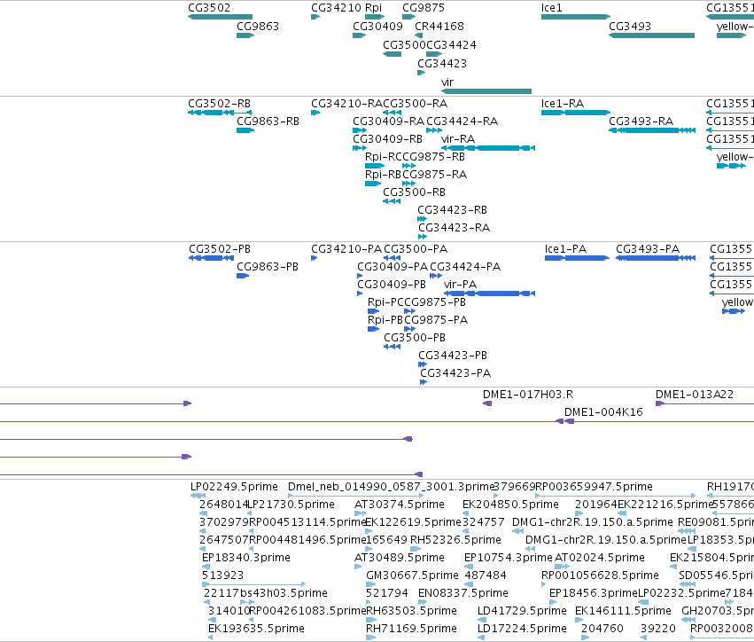The width and height of the screenshot is (754, 642).
Task: Click the CG9875 gene label
Action: pos(424,8)
